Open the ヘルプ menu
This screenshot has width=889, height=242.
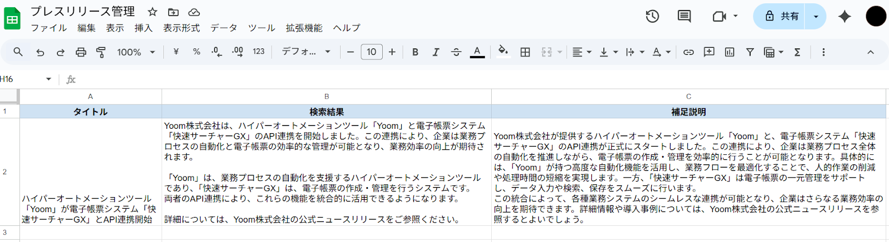tap(347, 28)
